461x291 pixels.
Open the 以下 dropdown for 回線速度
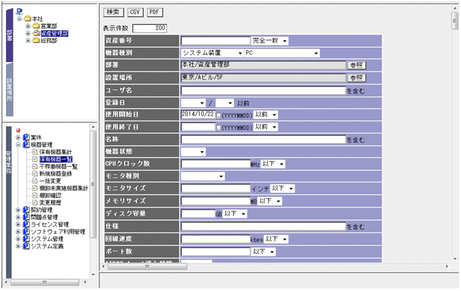276,239
